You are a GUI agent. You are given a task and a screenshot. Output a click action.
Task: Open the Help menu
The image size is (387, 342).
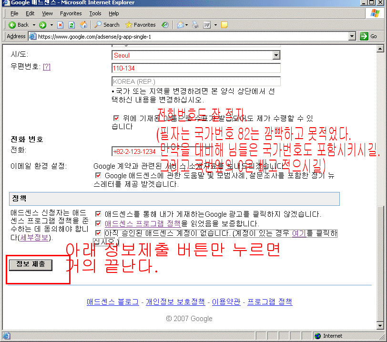[114, 13]
